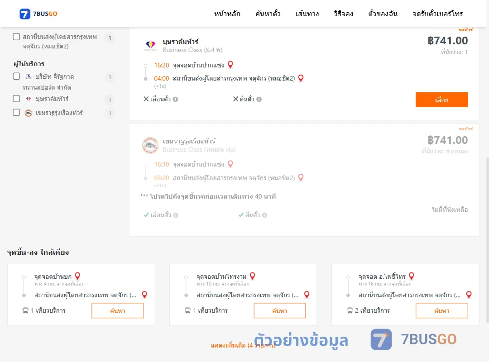Open เส้นทาง menu

coord(307,14)
